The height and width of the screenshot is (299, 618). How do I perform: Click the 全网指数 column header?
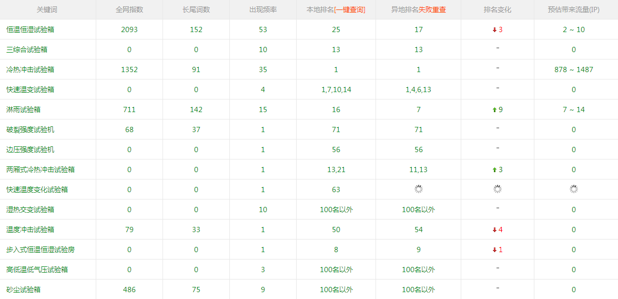[x=129, y=10]
